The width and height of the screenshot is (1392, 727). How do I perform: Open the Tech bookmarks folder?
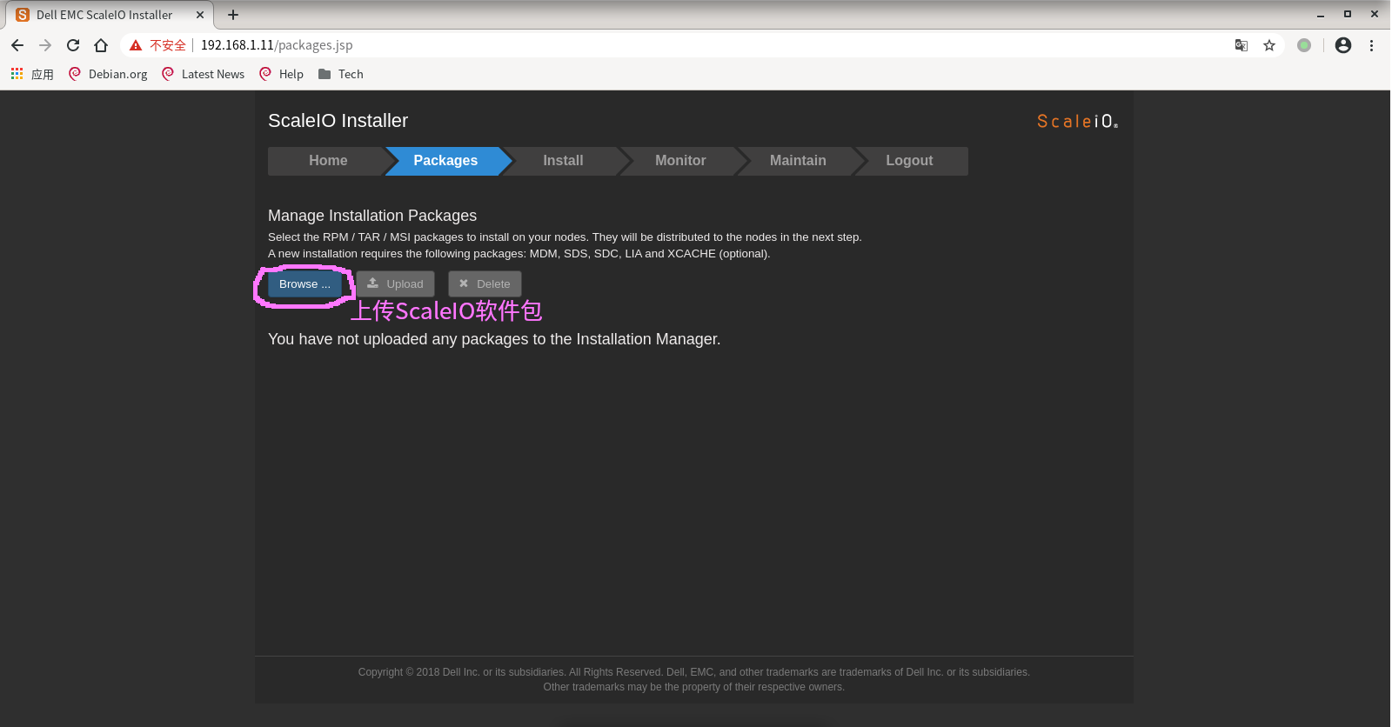(x=340, y=74)
